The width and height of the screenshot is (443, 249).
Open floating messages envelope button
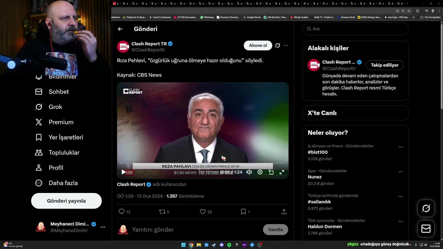[426, 229]
